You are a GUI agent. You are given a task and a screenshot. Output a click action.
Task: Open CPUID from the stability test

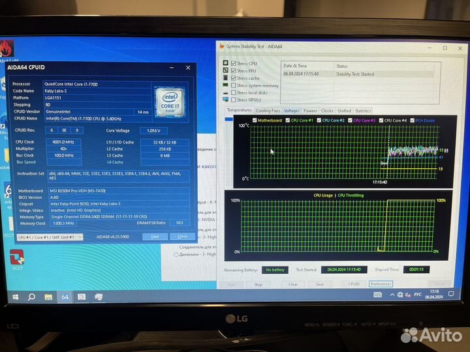tap(354, 284)
